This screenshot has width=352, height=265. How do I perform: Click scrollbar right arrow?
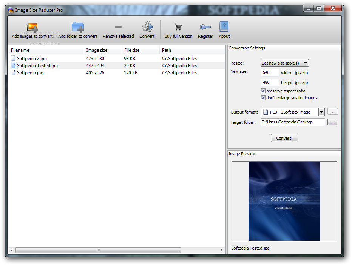pos(222,250)
